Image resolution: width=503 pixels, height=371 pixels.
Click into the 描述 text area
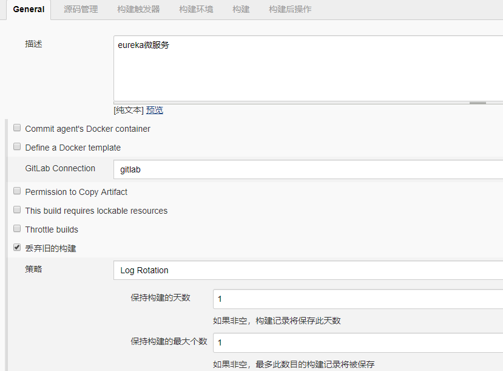coord(308,69)
